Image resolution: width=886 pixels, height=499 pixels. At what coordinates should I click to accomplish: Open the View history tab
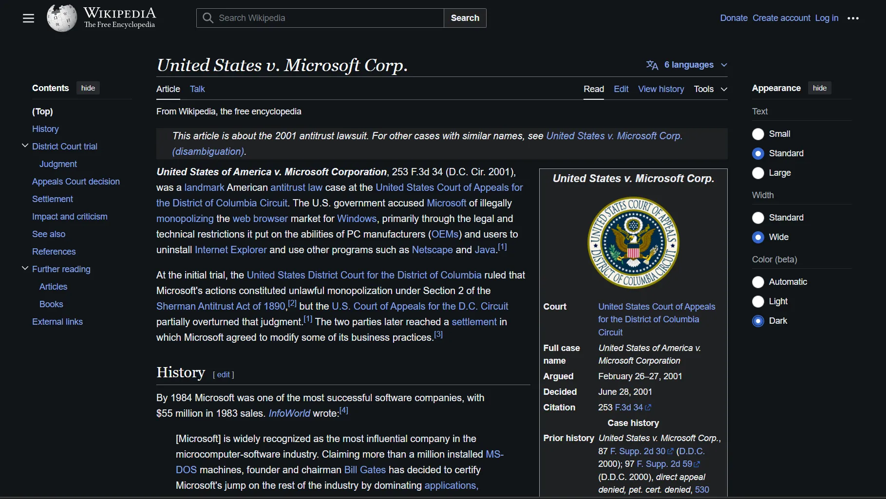pos(660,89)
